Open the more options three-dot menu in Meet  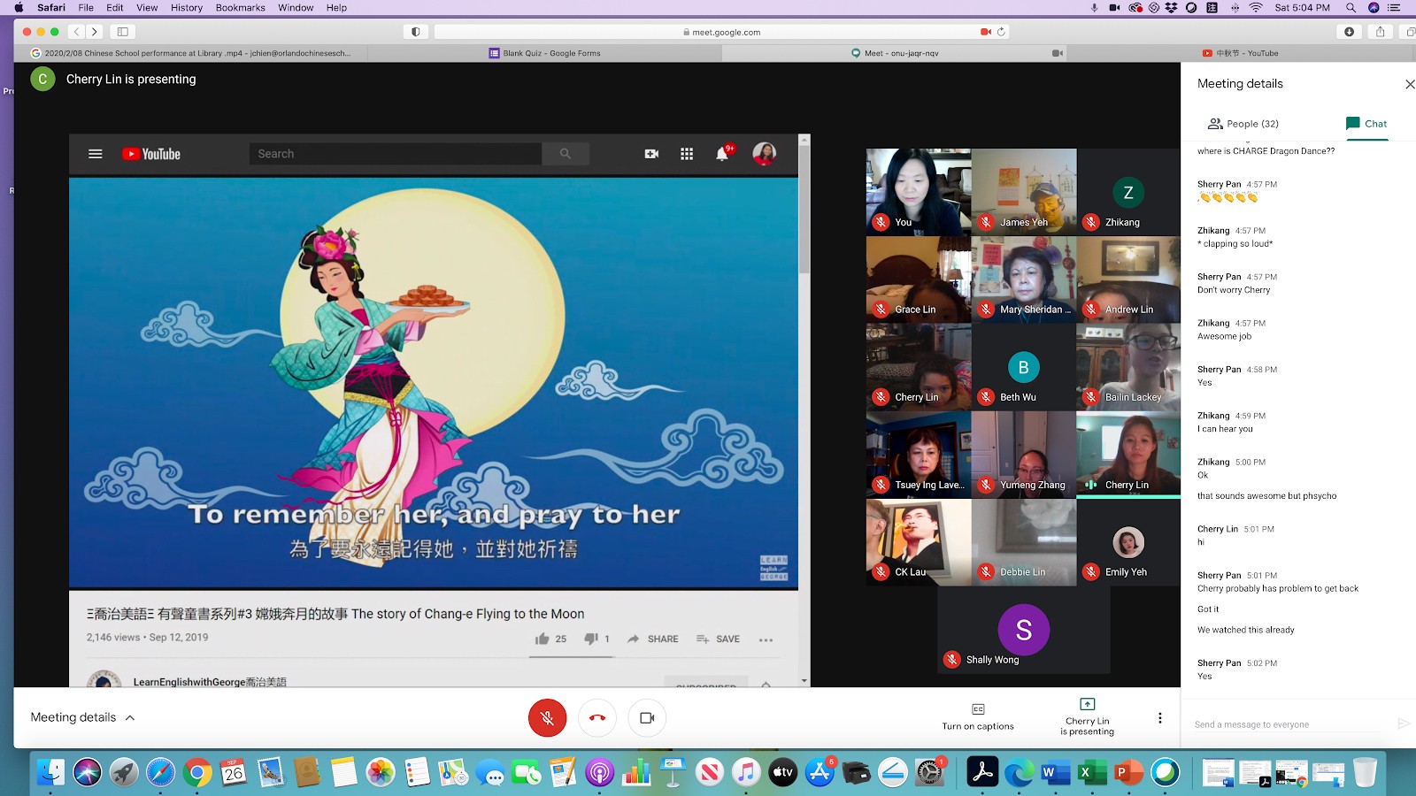click(1160, 718)
